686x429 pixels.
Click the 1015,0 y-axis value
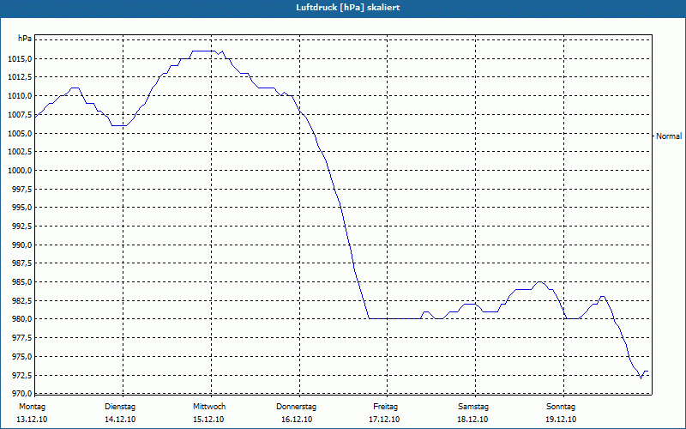[20, 58]
